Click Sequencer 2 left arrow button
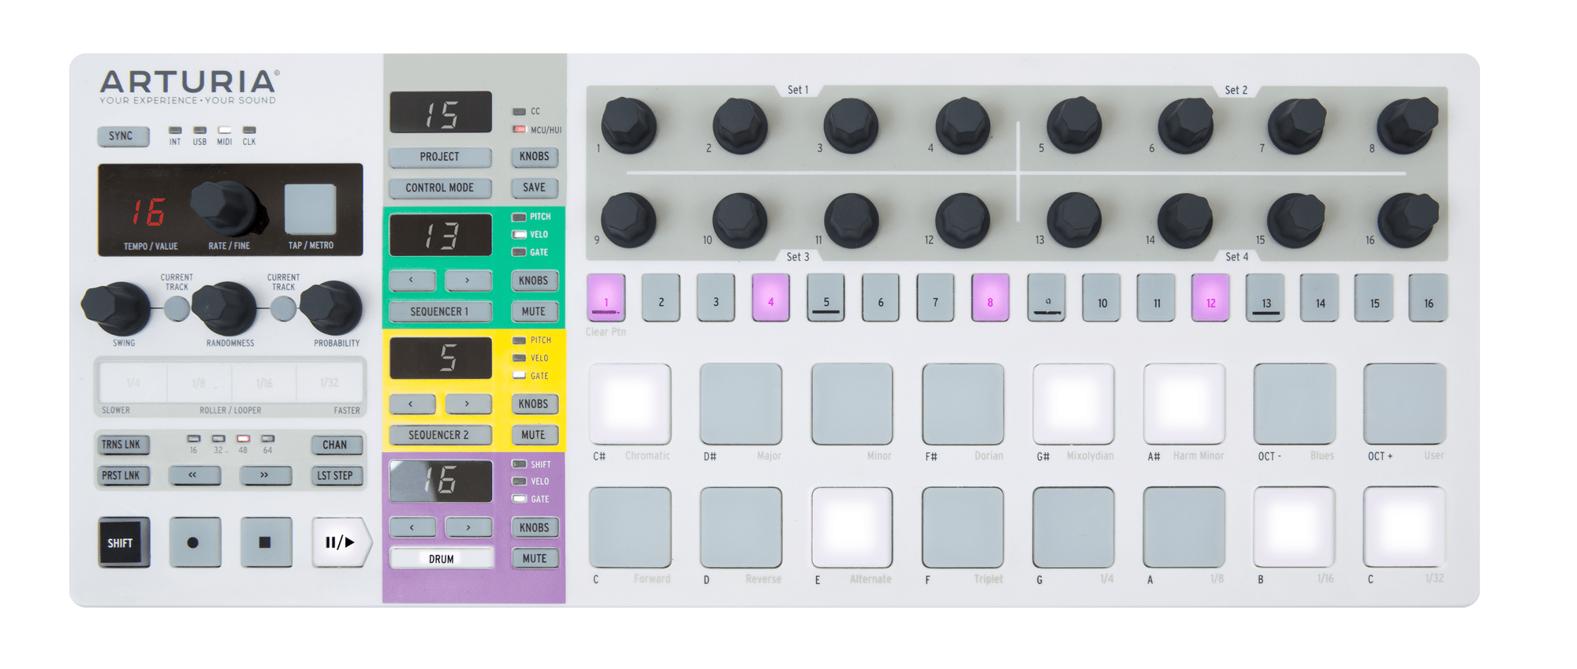This screenshot has height=669, width=1577. click(412, 403)
